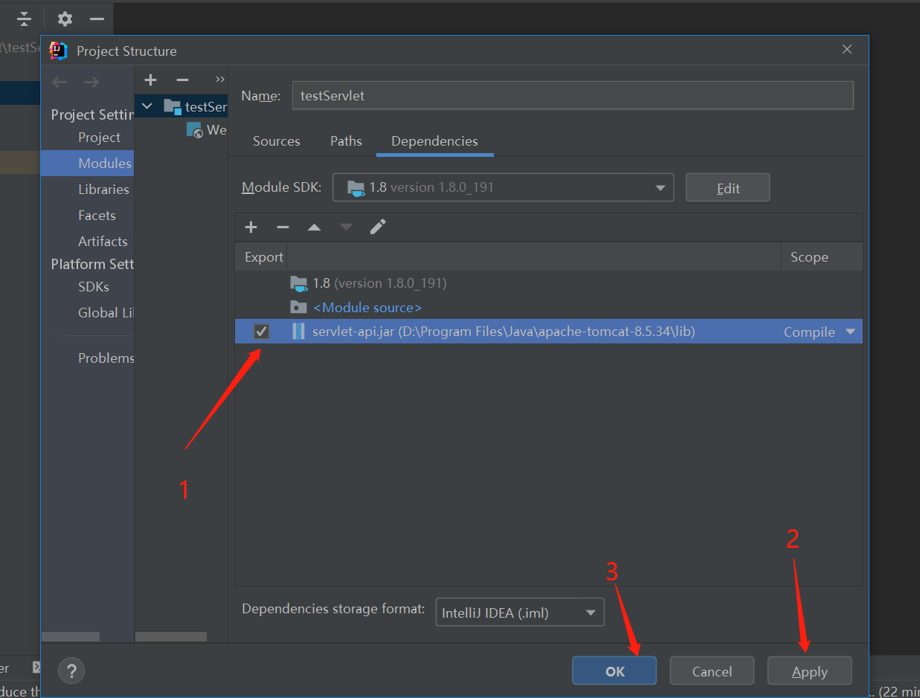Viewport: 920px width, 698px height.
Task: Move dependency down in list
Action: (x=346, y=227)
